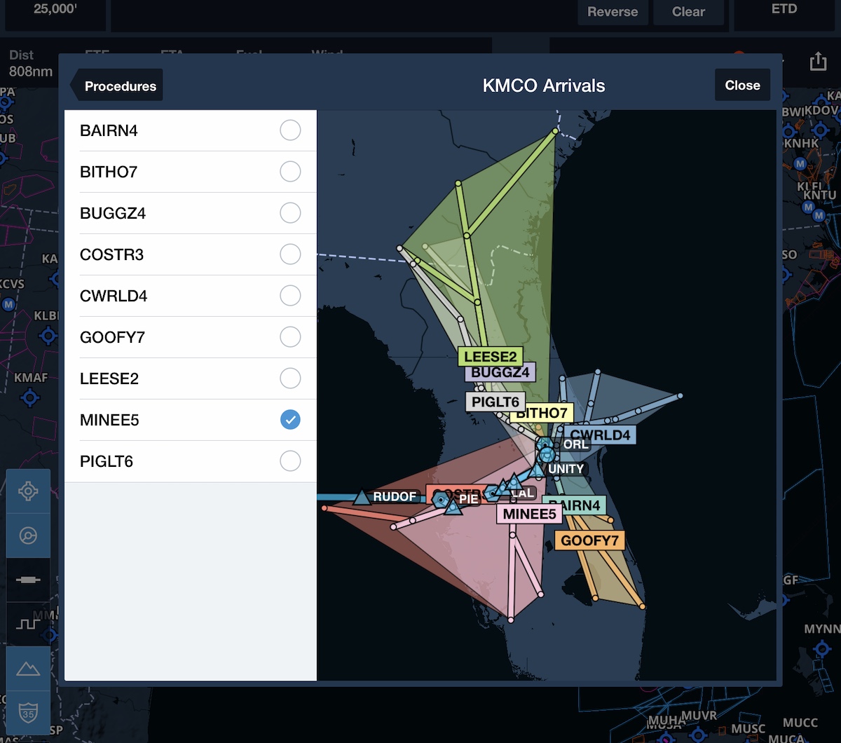This screenshot has height=743, width=841.
Task: Go back to Procedures list
Action: point(118,86)
